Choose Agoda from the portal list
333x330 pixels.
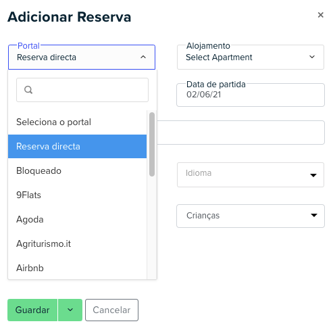[x=77, y=219]
